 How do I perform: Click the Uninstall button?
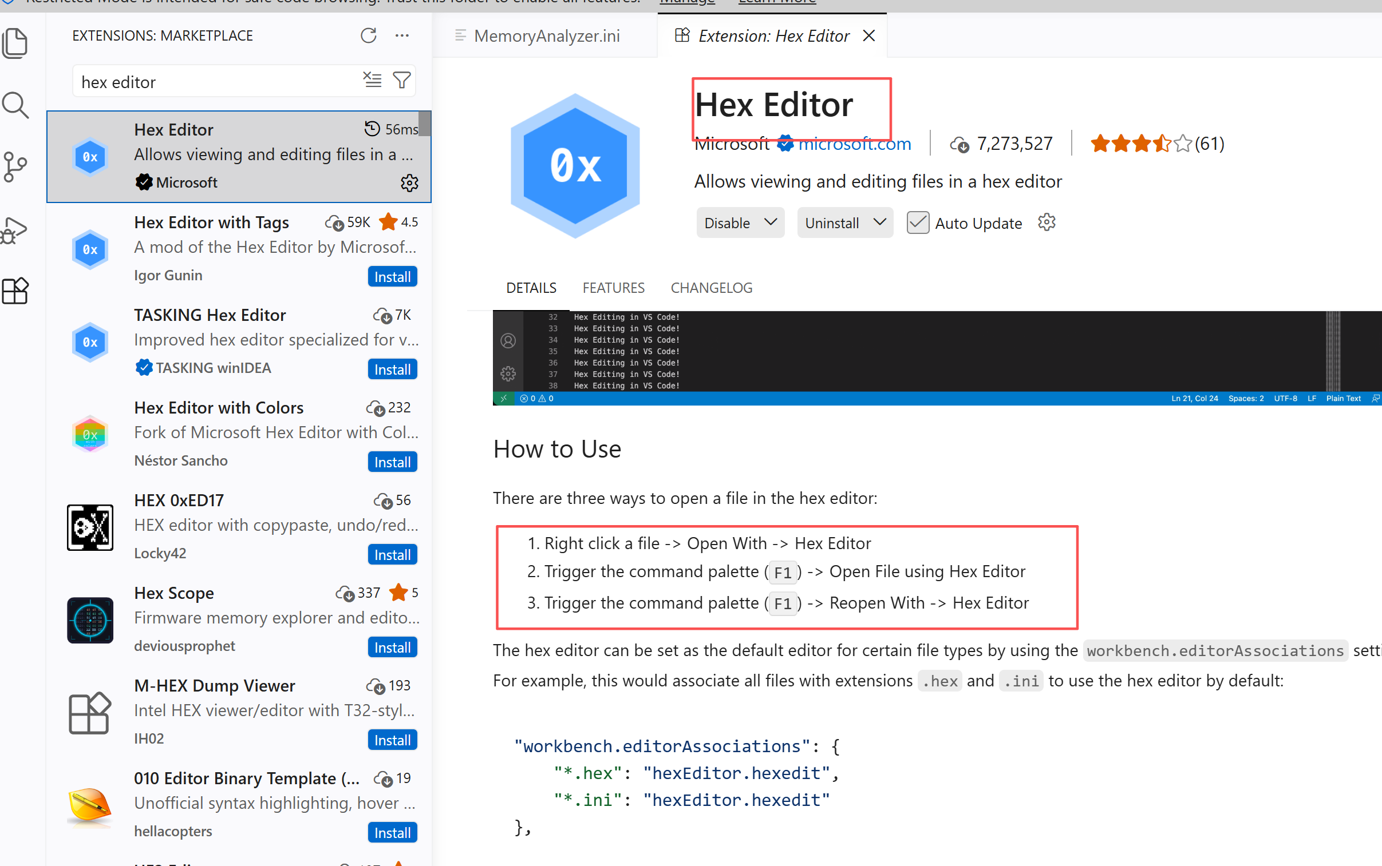[x=832, y=223]
